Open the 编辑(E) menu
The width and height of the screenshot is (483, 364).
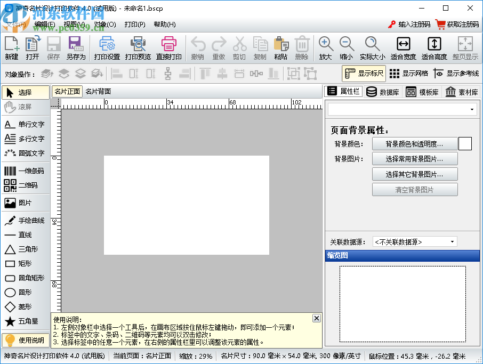coord(45,25)
